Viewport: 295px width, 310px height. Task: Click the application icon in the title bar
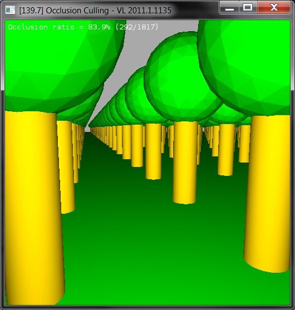10,10
